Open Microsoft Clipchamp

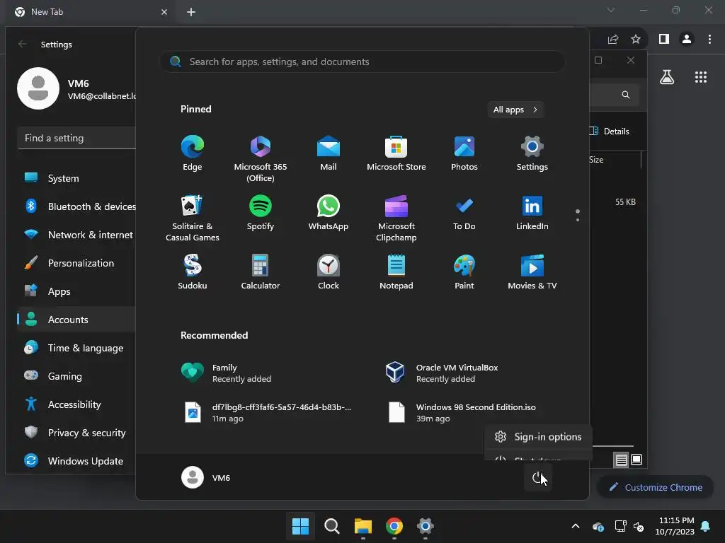(396, 218)
